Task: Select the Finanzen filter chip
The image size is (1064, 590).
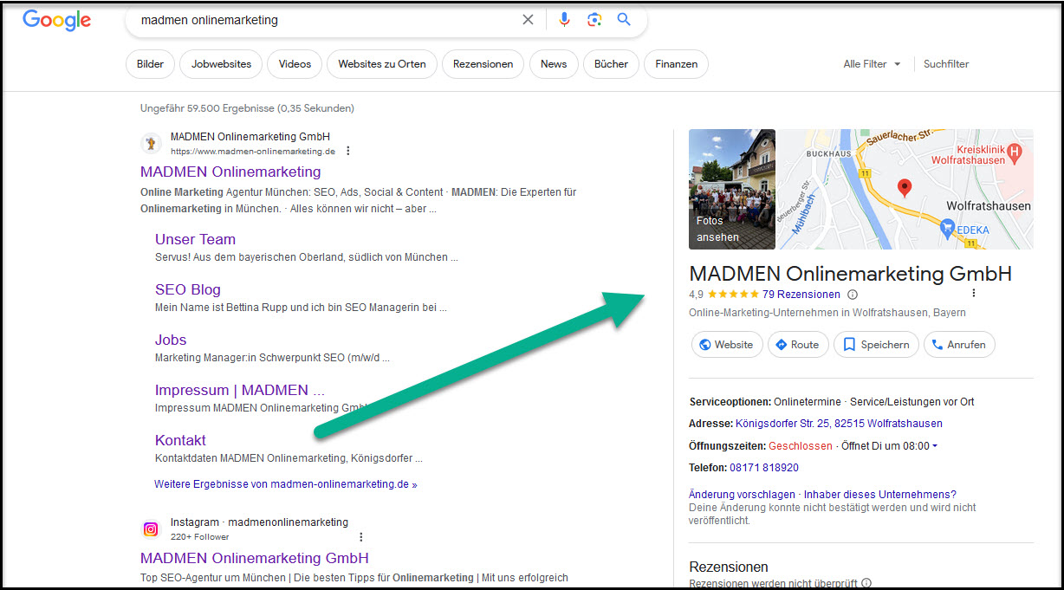Action: tap(676, 64)
